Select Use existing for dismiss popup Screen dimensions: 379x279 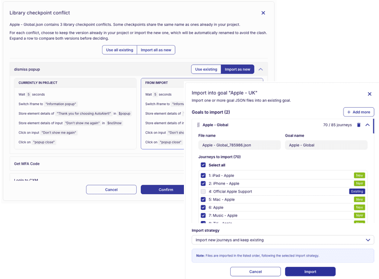coord(206,70)
